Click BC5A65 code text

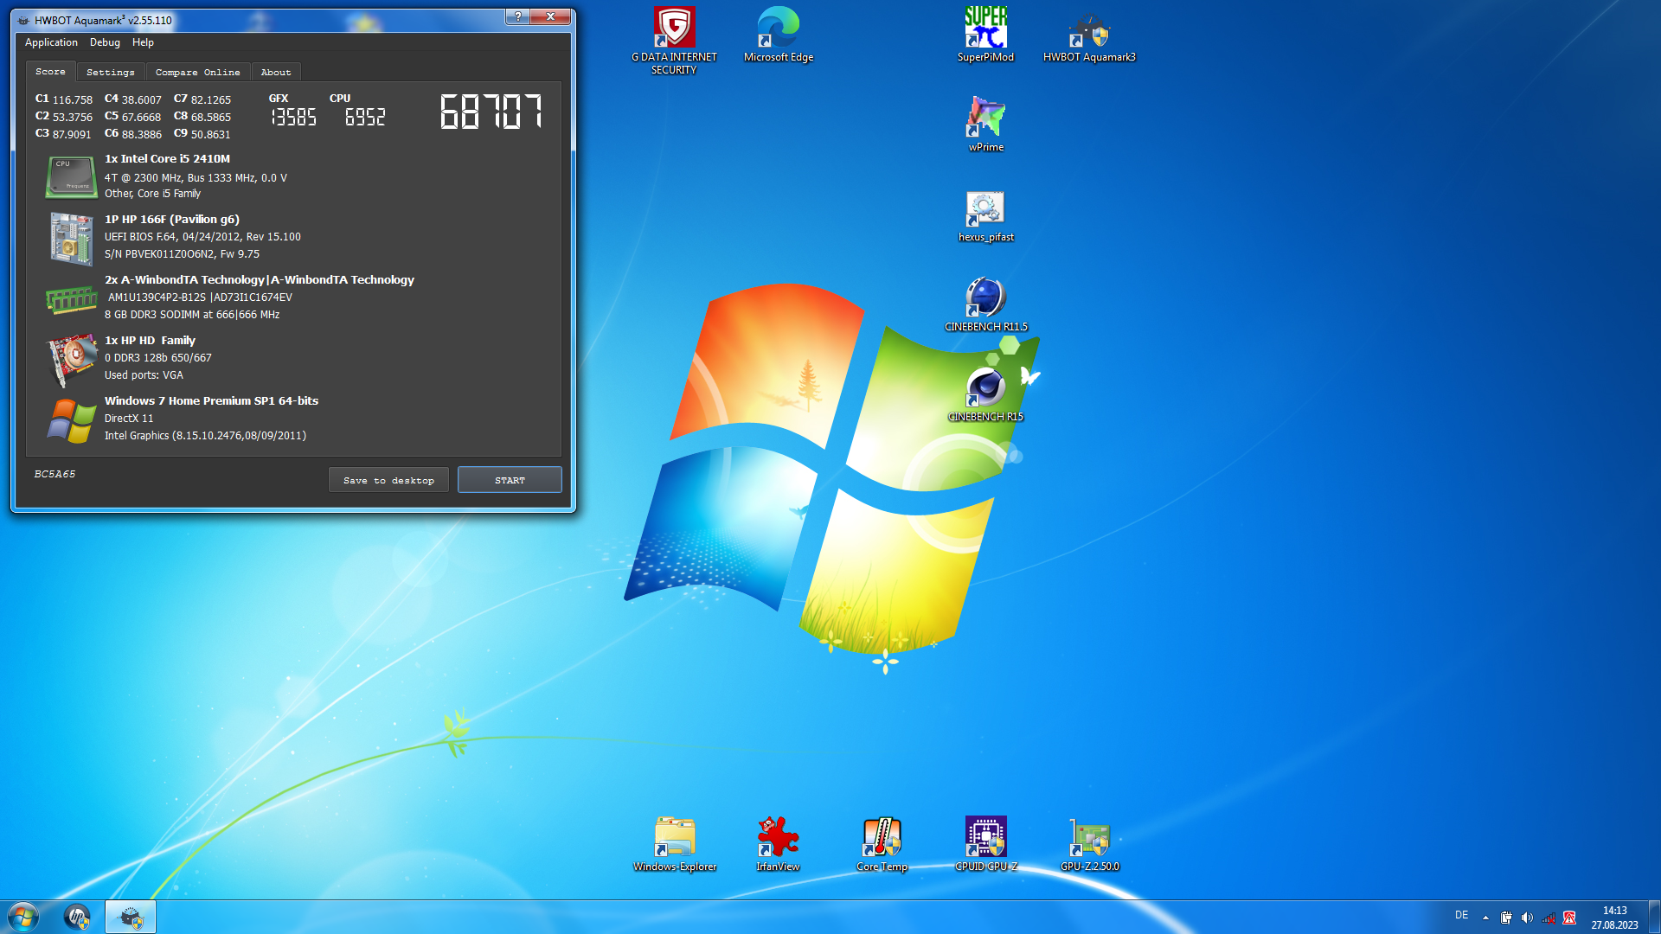[55, 474]
